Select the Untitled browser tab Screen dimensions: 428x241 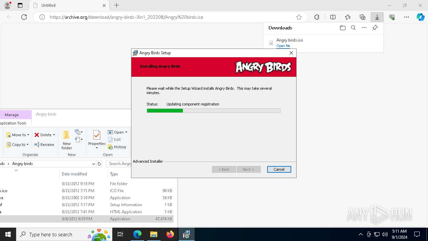[x=69, y=5]
